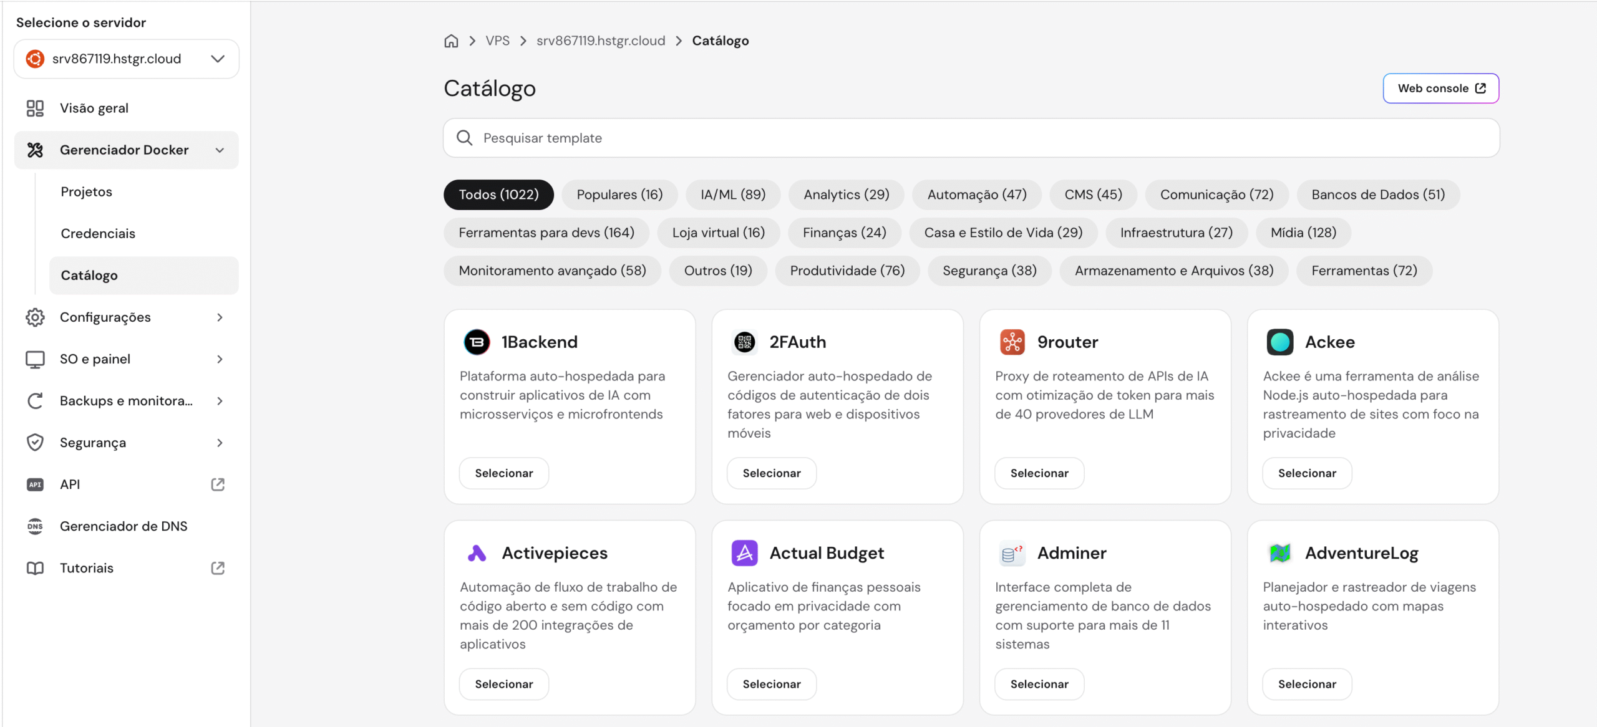Click the AdventureLog logo icon
This screenshot has height=727, width=1597.
[1280, 553]
